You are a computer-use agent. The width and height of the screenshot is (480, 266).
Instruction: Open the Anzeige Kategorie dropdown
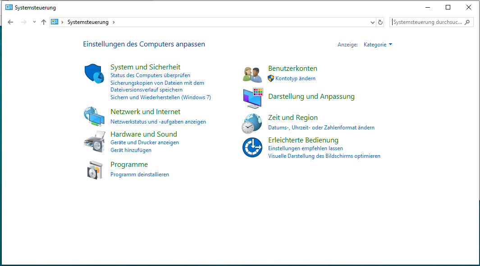click(378, 45)
